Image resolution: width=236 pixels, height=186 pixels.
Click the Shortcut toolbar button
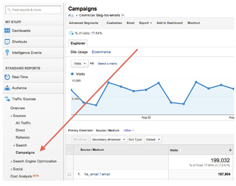tap(194, 23)
